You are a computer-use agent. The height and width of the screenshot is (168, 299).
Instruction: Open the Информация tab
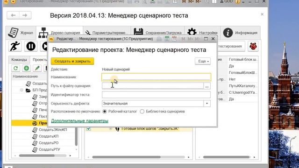(x=240, y=33)
